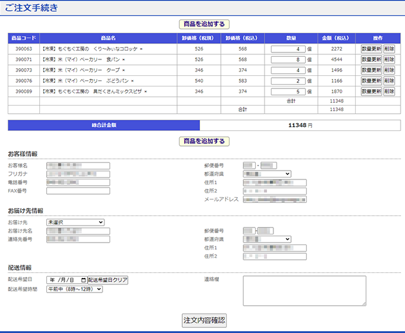Click 商品を追加する below the 総合計金額 bar

pyautogui.click(x=204, y=141)
